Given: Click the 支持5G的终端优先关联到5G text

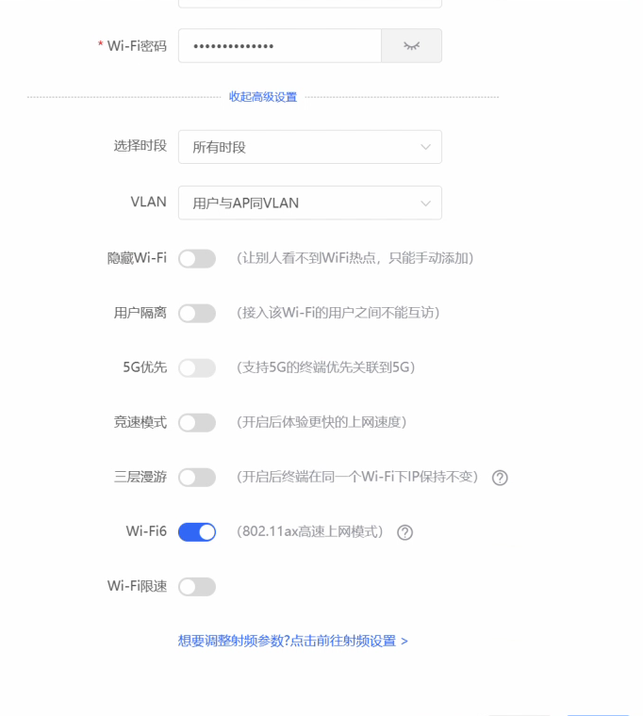Looking at the screenshot, I should pyautogui.click(x=325, y=367).
